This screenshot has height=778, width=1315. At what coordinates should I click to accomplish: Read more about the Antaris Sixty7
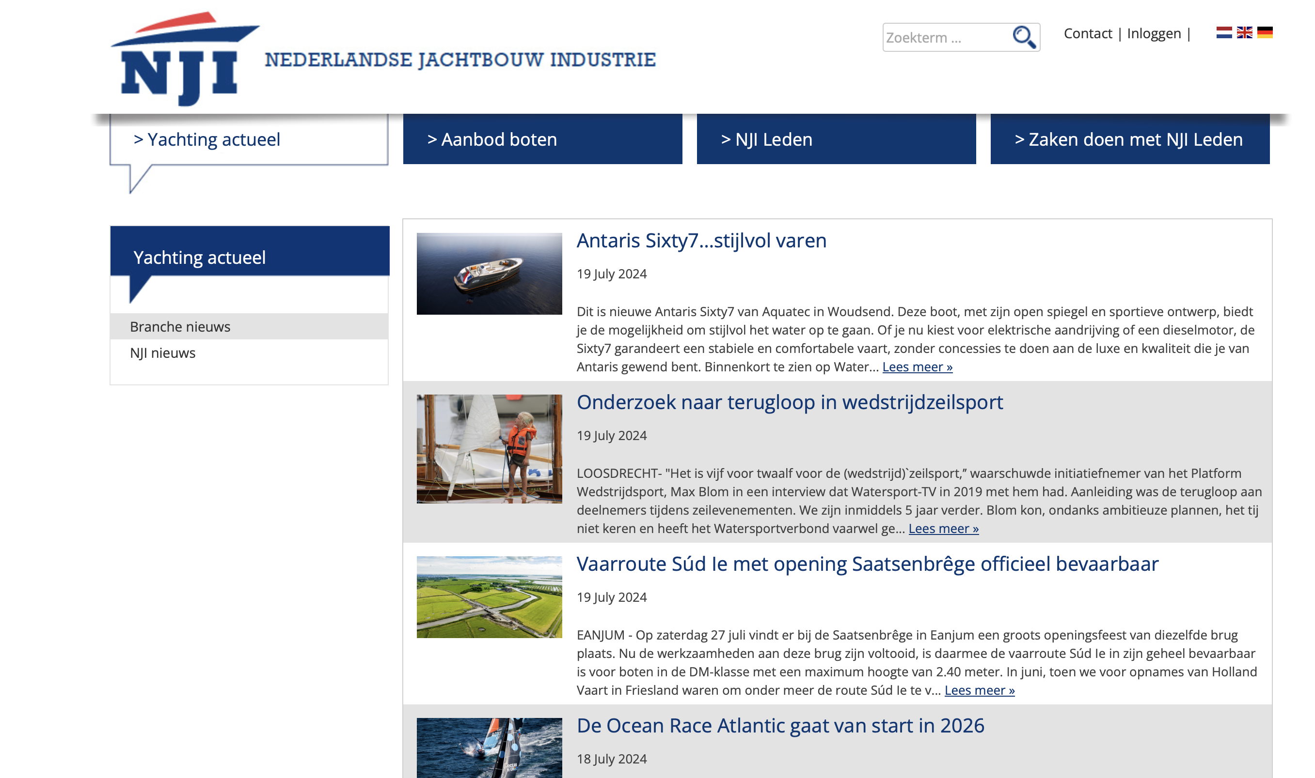(917, 366)
